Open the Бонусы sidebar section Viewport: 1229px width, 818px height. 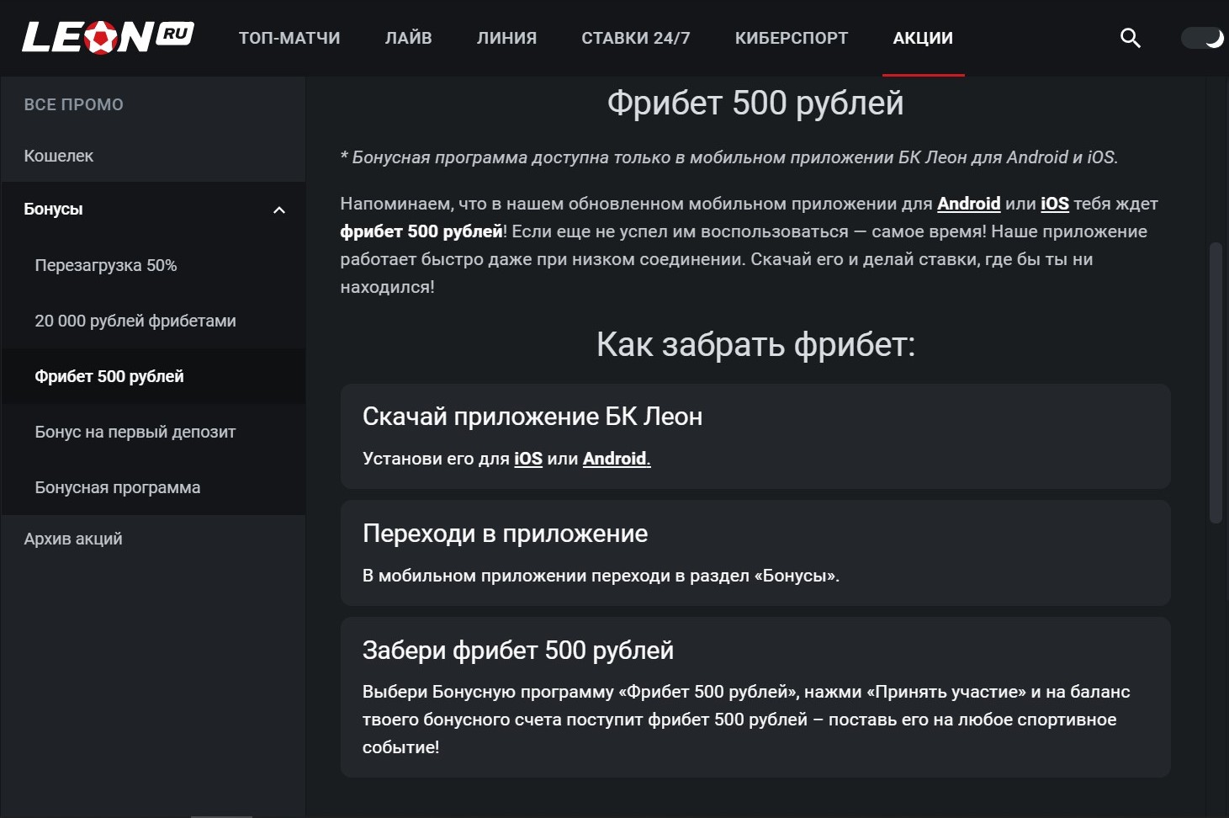(153, 209)
